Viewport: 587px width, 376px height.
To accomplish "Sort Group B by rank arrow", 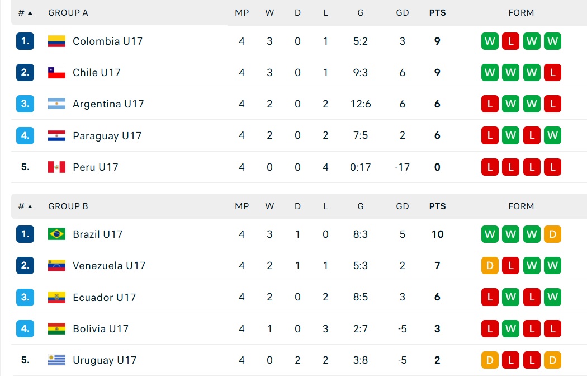I will [x=30, y=206].
